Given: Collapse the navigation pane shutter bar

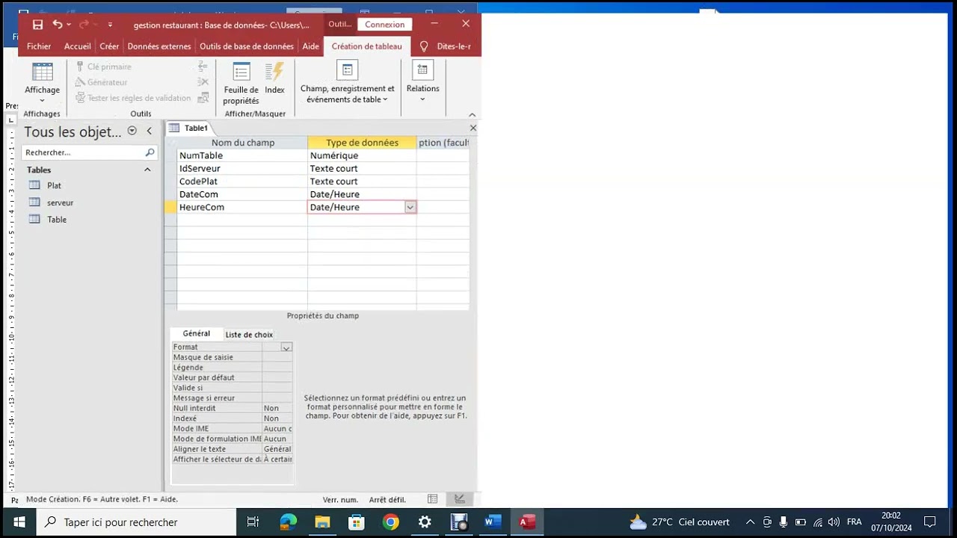Looking at the screenshot, I should pos(149,131).
